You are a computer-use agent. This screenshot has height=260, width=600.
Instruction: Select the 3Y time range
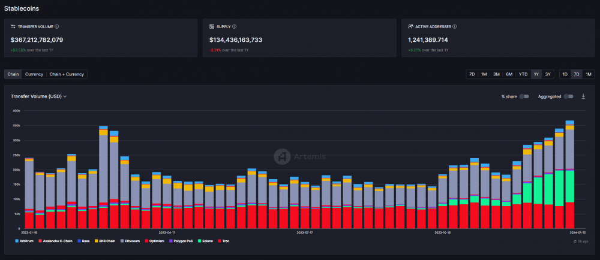click(548, 74)
